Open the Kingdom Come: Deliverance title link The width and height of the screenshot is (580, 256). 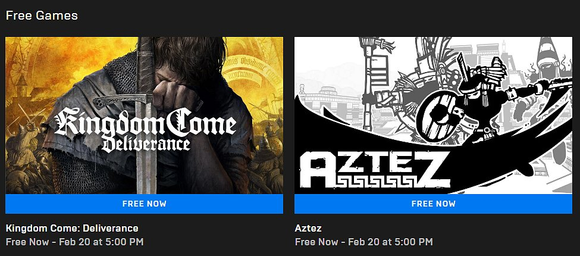(x=72, y=228)
